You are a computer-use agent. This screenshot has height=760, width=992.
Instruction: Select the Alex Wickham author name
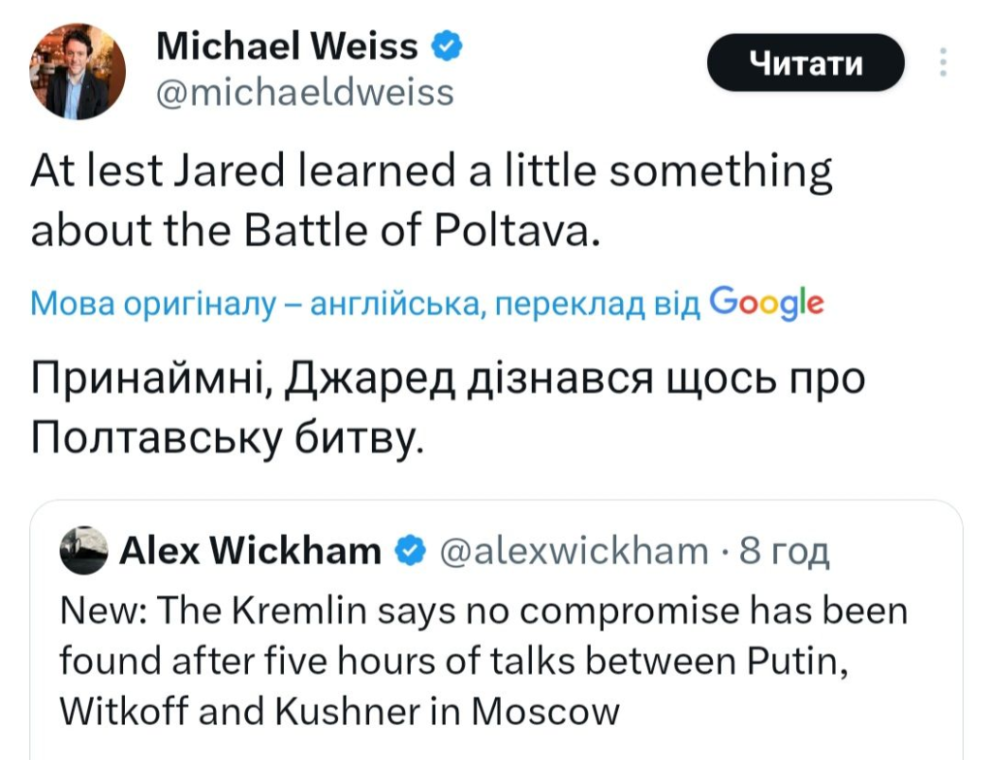tap(250, 552)
